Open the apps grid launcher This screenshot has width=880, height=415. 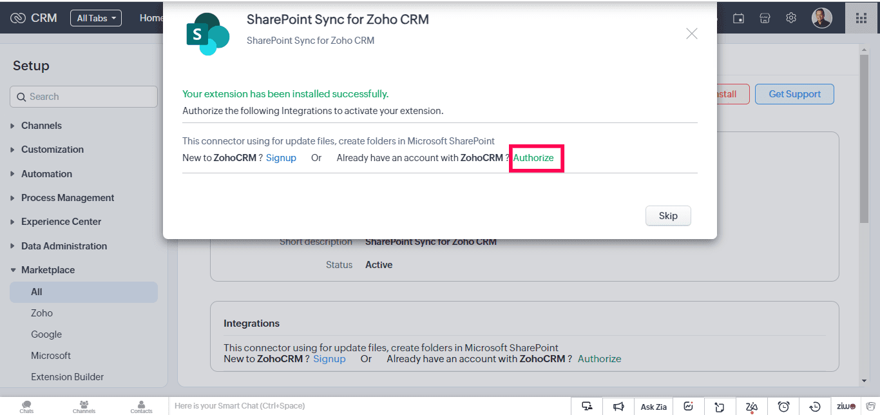click(x=861, y=18)
